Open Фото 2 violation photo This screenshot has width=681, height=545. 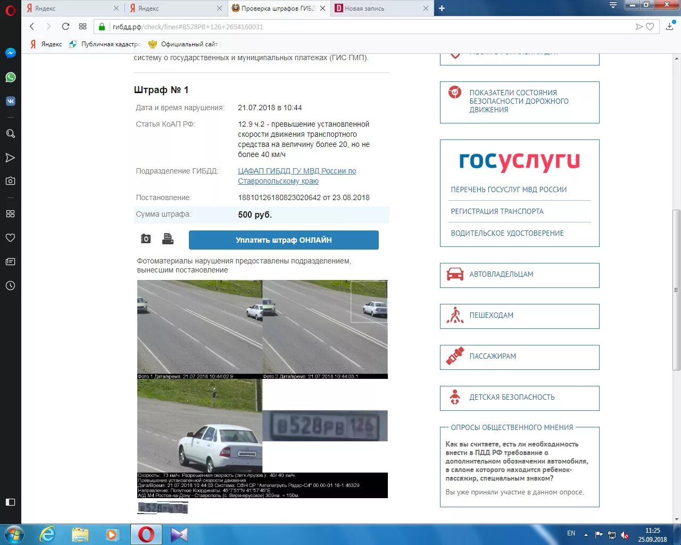325,329
